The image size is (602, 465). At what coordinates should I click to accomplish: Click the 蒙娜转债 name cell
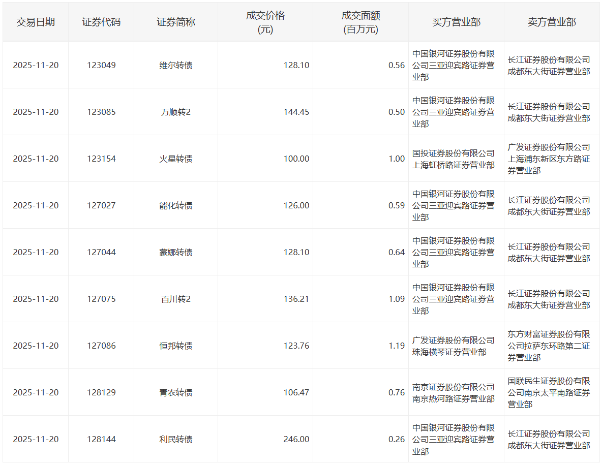pos(175,253)
